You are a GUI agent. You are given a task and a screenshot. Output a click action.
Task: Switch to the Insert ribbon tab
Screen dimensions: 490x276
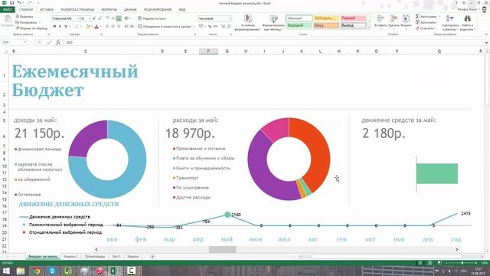point(47,10)
